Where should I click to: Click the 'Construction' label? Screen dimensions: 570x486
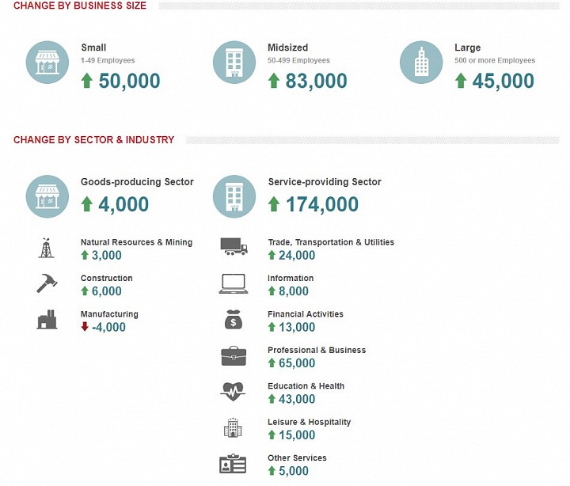[x=107, y=278]
